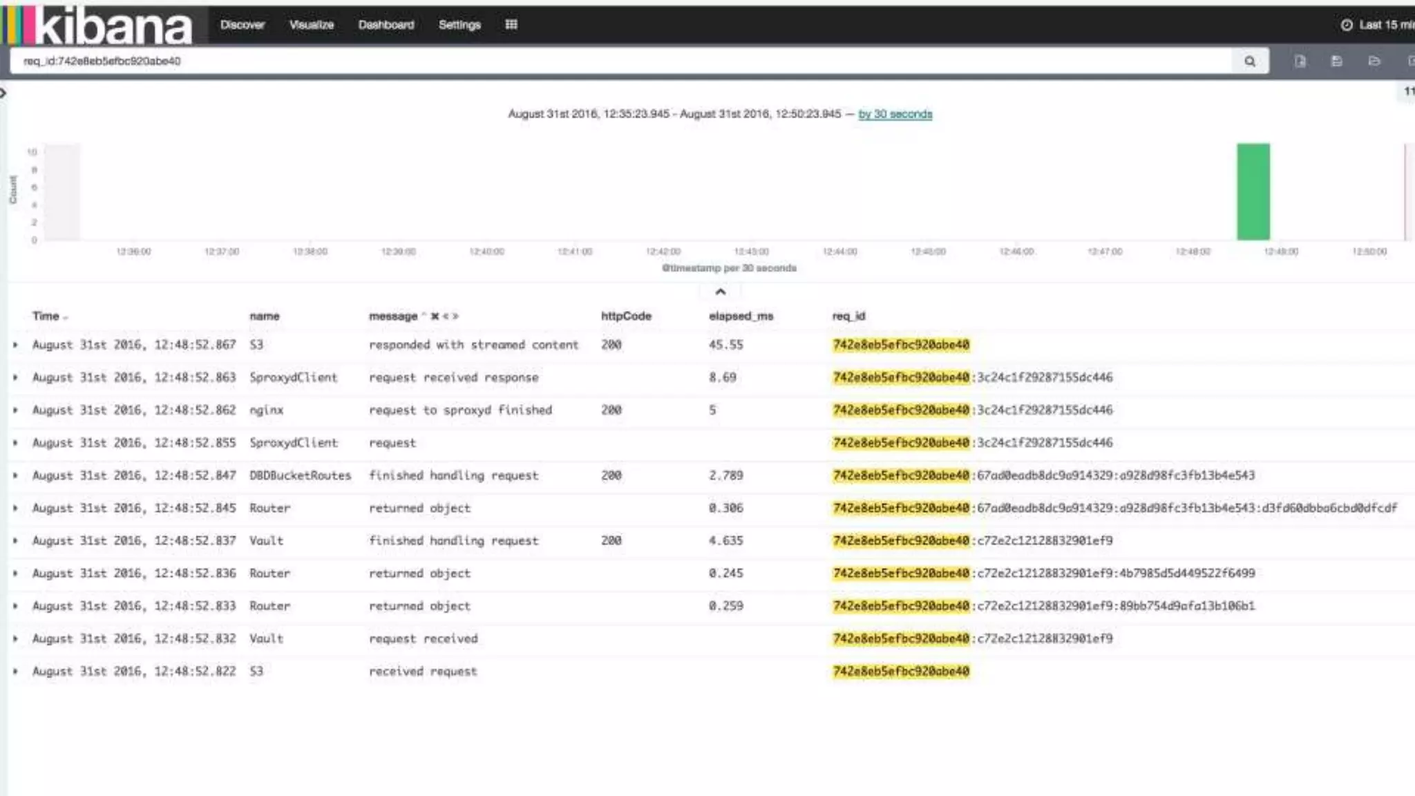Image resolution: width=1415 pixels, height=796 pixels.
Task: Open the Last 15 minutes time picker
Action: tap(1378, 25)
